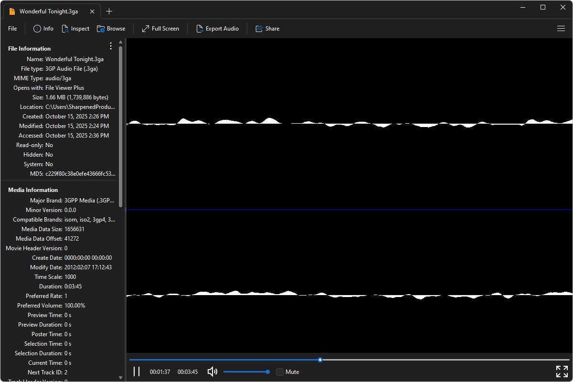
Task: Open the File Information three-dot options
Action: pyautogui.click(x=111, y=46)
